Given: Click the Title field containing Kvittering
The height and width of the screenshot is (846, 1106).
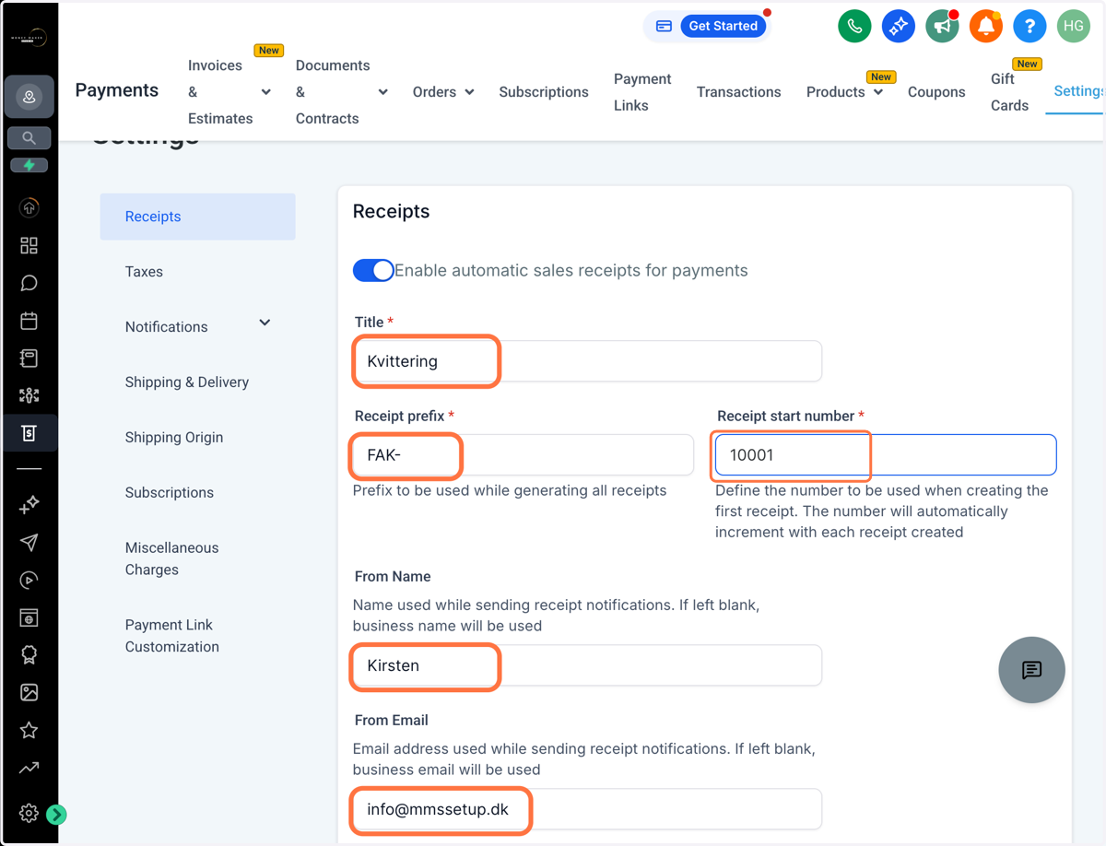Looking at the screenshot, I should pyautogui.click(x=587, y=361).
